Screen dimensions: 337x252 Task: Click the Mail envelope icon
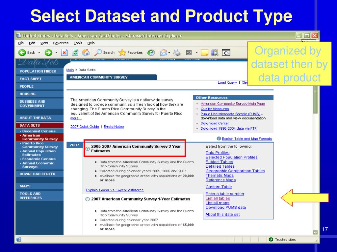point(164,52)
